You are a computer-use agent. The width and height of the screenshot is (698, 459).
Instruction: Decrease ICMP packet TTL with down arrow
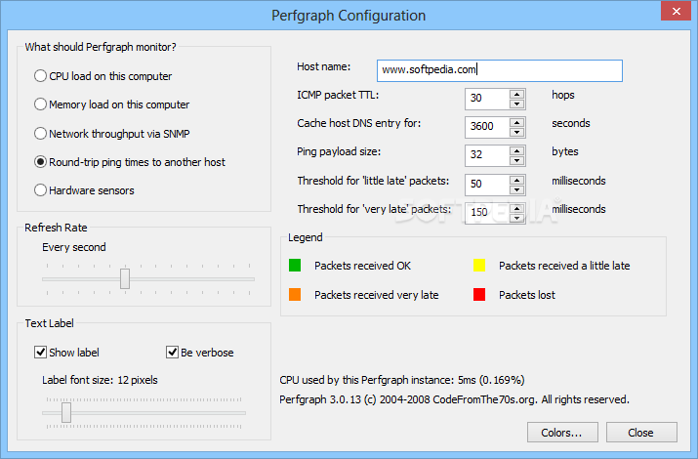(516, 104)
